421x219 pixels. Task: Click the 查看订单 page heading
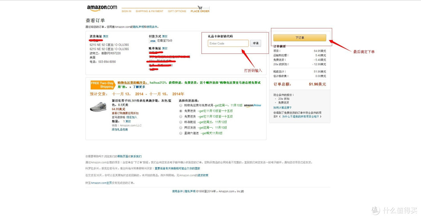pyautogui.click(x=95, y=20)
